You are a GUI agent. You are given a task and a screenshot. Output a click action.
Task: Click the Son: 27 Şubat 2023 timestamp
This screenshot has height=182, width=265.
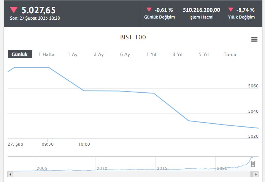pos(35,18)
